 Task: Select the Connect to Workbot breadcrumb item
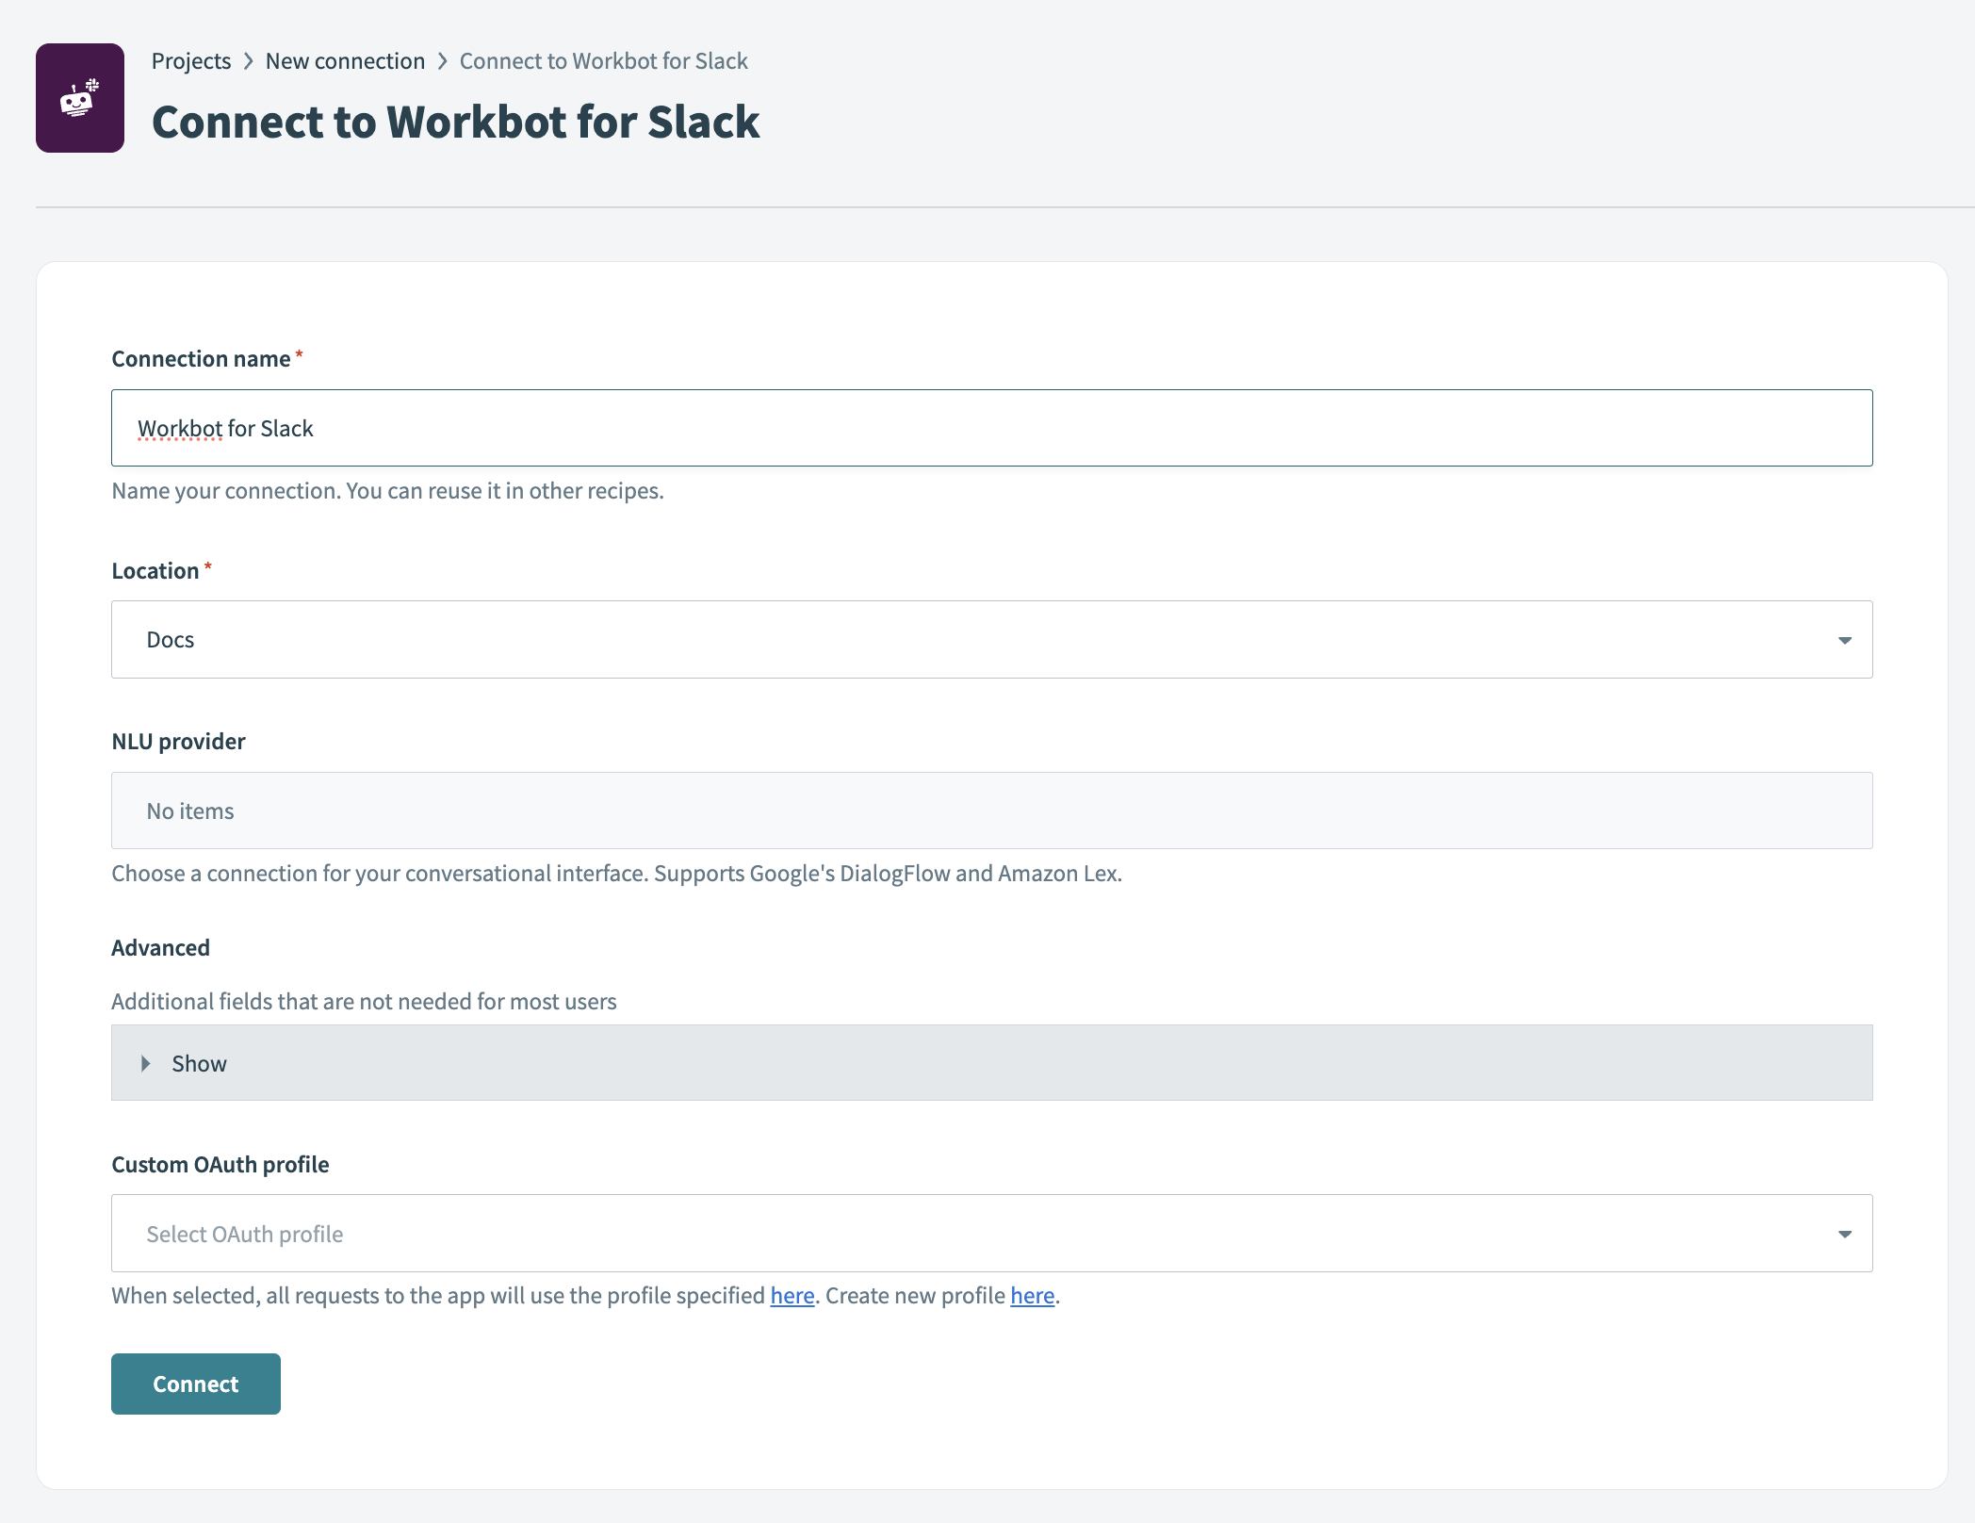pyautogui.click(x=602, y=60)
